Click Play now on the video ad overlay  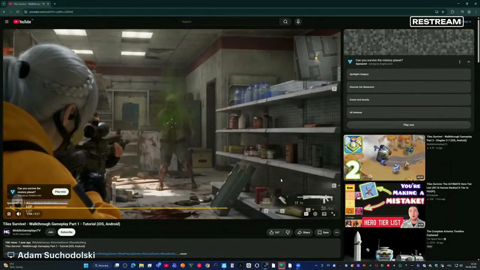click(60, 192)
